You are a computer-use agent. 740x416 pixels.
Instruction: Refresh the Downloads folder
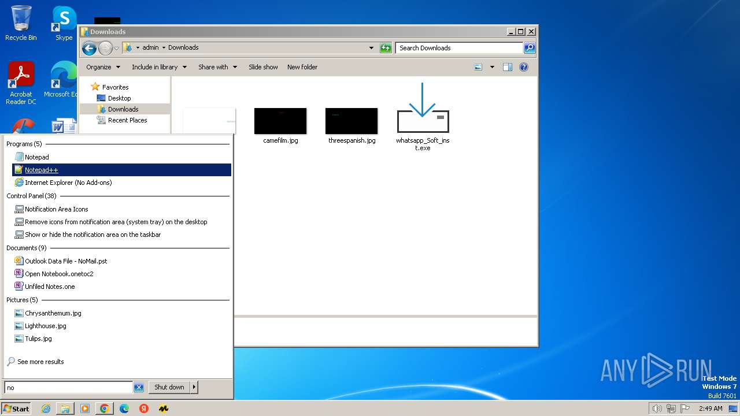[x=386, y=48]
